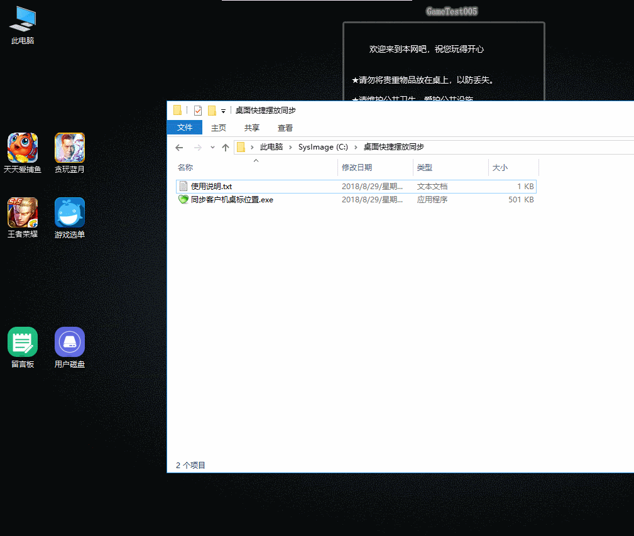634x536 pixels.
Task: Select the file 同步客户机桌标位置.exe
Action: (x=356, y=200)
